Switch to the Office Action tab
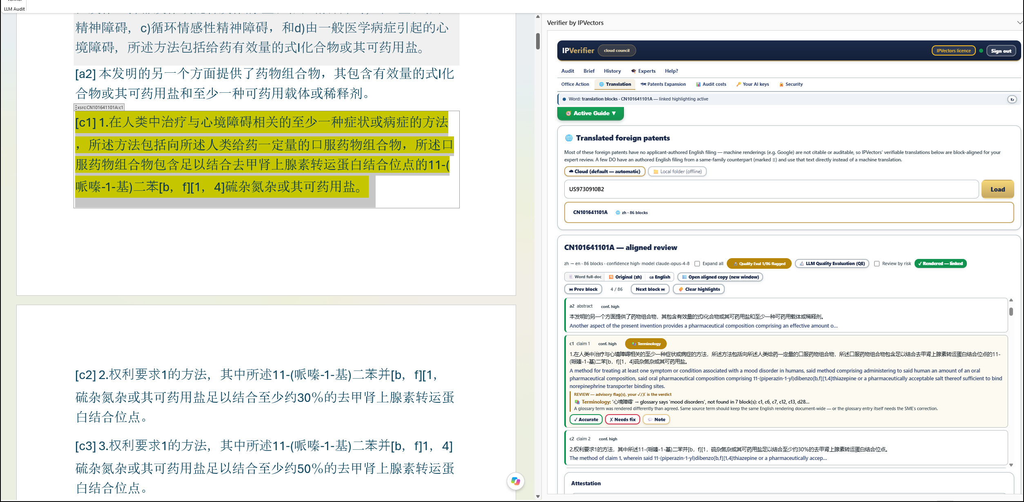Viewport: 1024px width, 502px height. click(x=575, y=84)
